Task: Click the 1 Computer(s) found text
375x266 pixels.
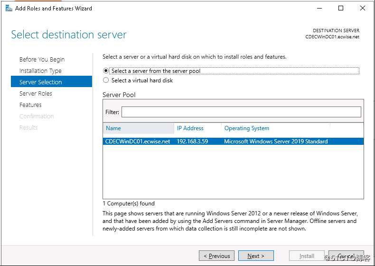Action: coord(129,204)
